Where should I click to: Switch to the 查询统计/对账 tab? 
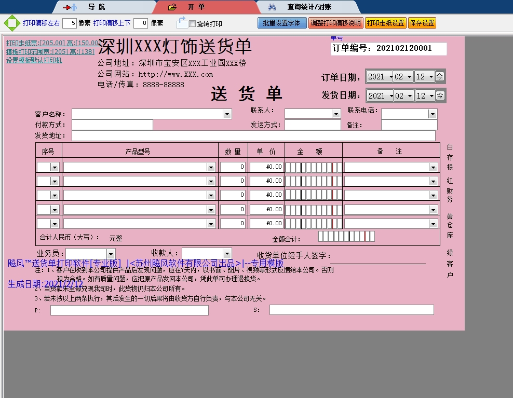point(309,7)
